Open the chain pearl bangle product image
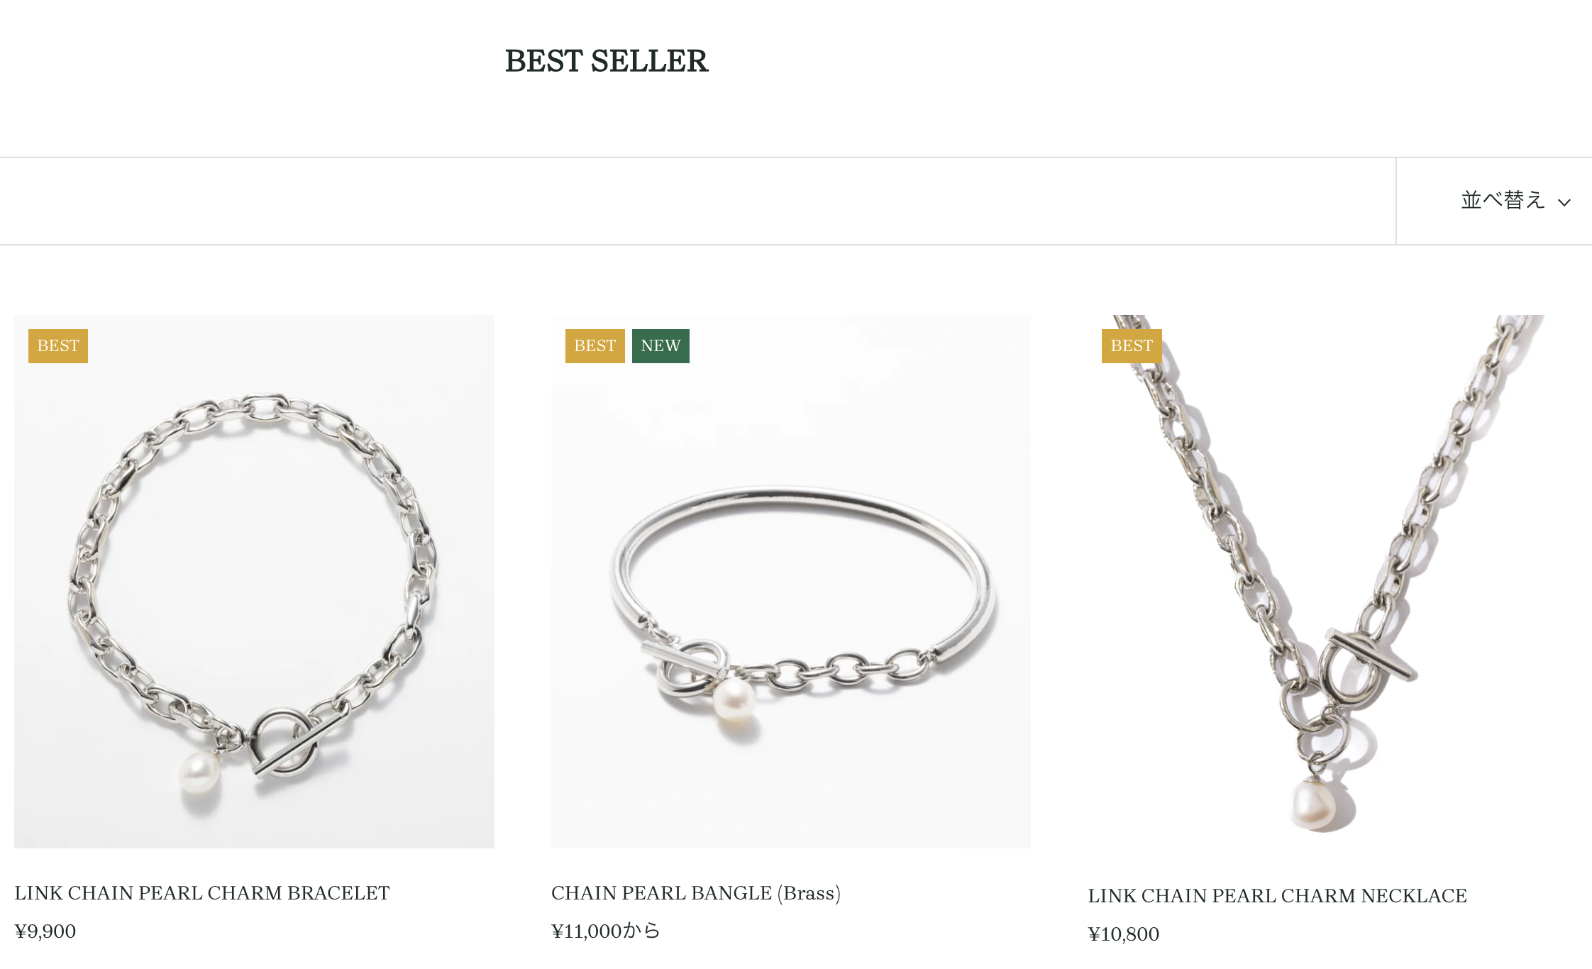Screen dimensions: 1592x969 (791, 581)
